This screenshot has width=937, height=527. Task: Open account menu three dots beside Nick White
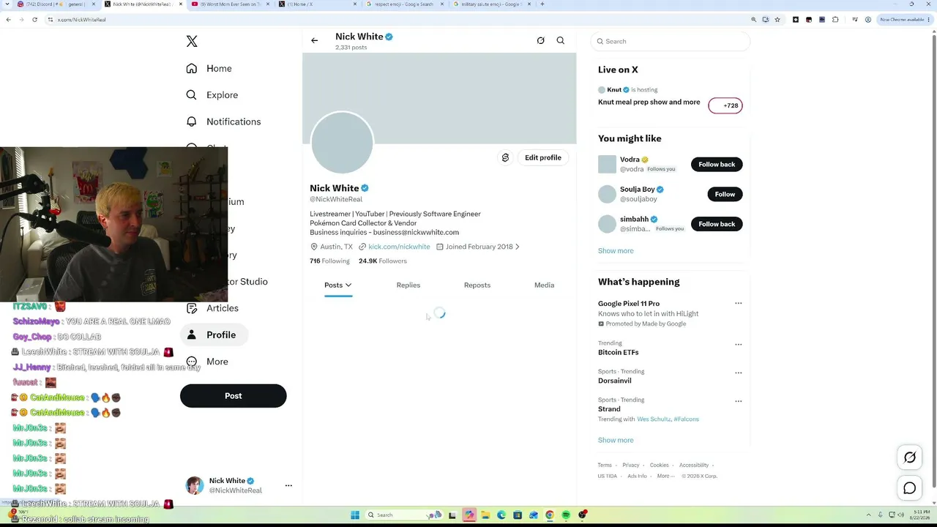[x=288, y=485]
